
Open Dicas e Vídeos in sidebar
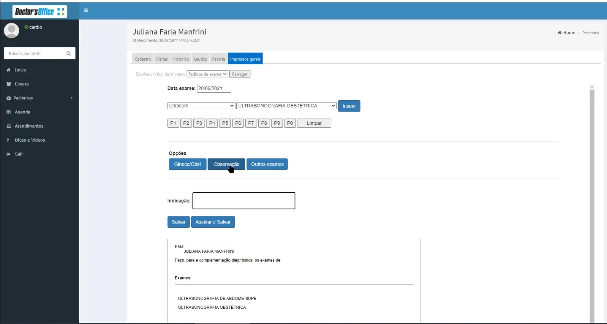[30, 140]
